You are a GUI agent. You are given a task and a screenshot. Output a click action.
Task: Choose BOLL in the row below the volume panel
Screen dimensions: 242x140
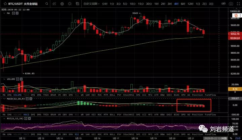(112, 95)
